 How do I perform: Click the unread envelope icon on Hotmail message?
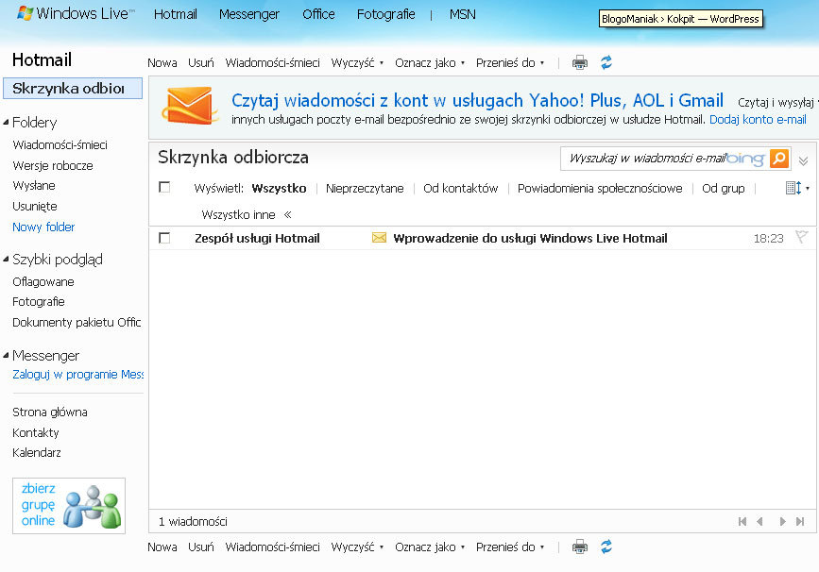click(x=379, y=238)
